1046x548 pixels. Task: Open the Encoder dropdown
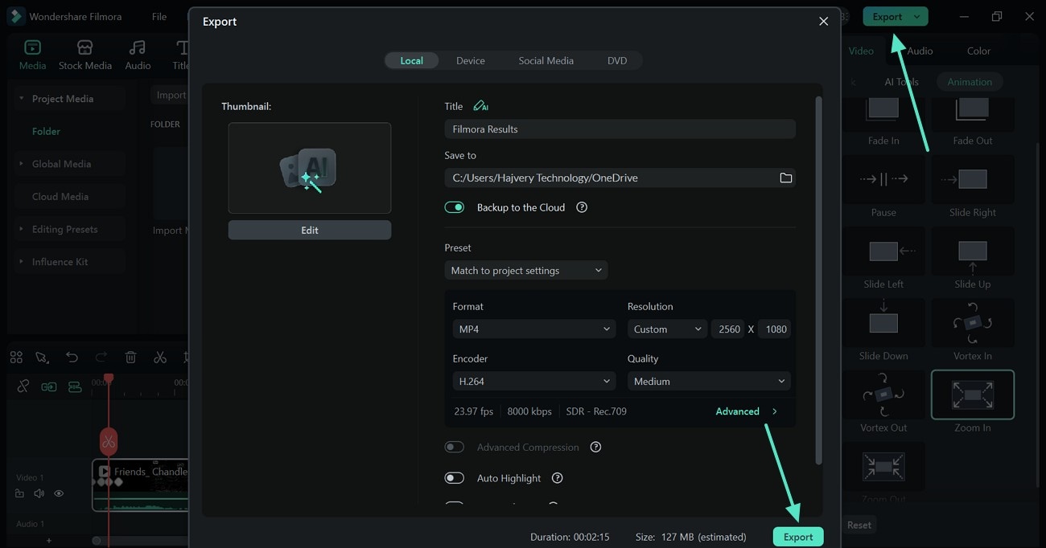click(x=533, y=380)
